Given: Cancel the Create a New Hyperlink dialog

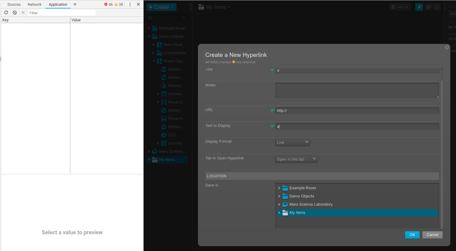Looking at the screenshot, I should click(x=432, y=235).
